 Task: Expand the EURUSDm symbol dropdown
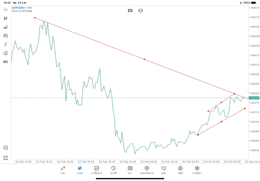point(18,8)
